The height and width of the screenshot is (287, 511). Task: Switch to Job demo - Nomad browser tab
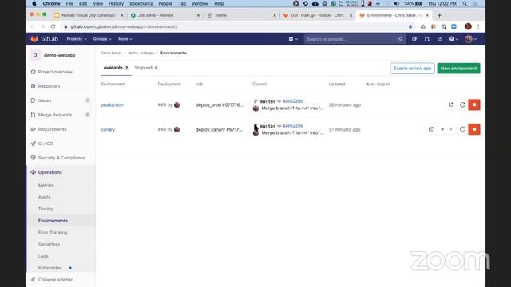[165, 15]
